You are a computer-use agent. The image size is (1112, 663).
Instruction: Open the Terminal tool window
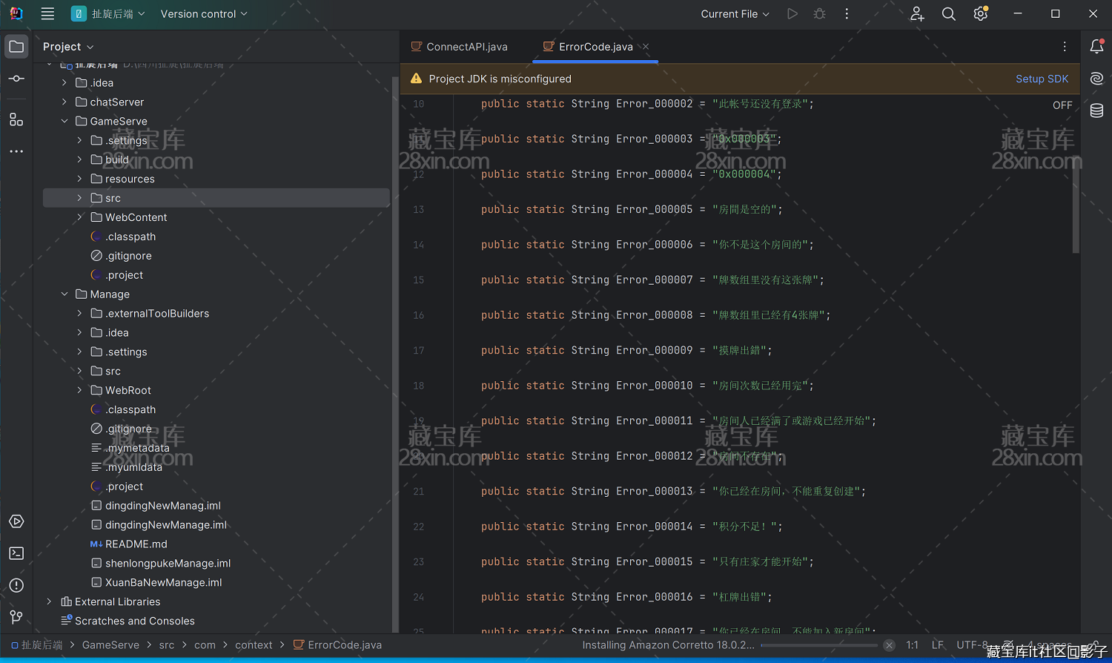(x=16, y=553)
